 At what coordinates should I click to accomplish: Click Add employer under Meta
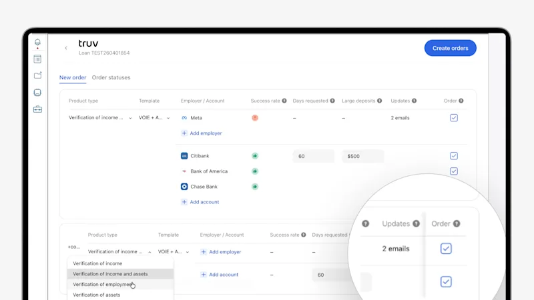202,133
